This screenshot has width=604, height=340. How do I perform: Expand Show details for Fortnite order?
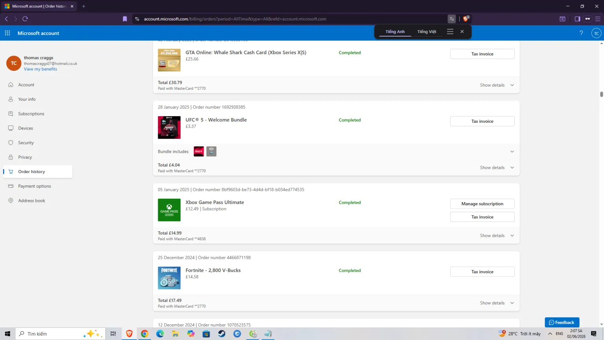click(x=497, y=303)
